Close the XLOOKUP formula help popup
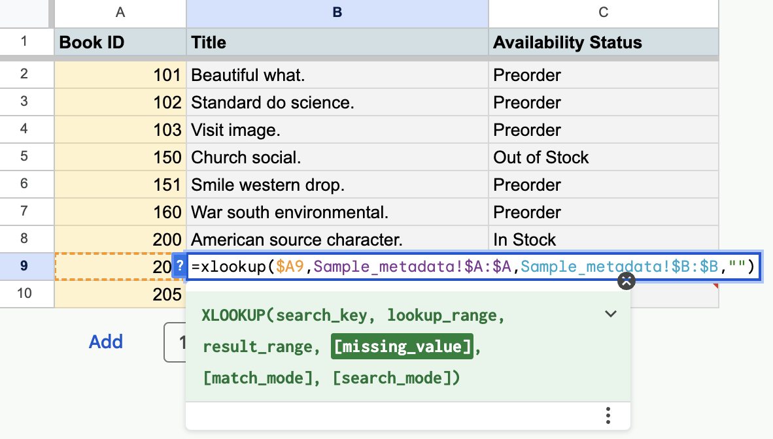 (x=627, y=281)
